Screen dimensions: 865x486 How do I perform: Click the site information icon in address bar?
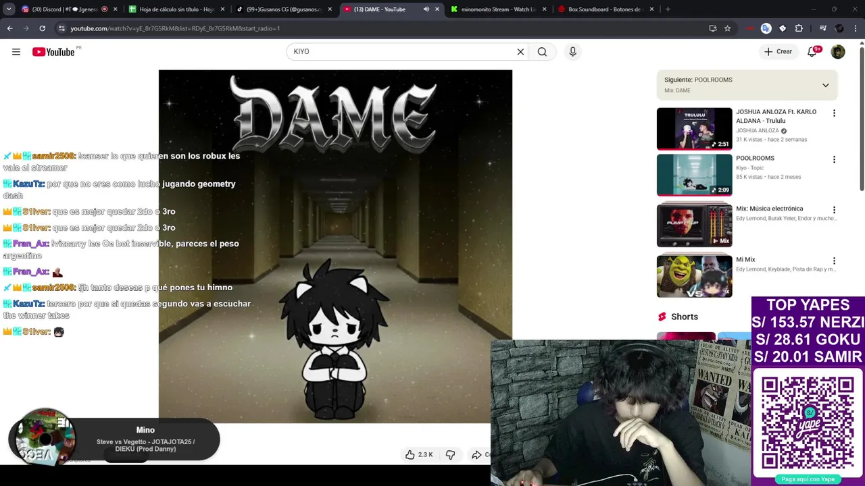click(x=61, y=28)
